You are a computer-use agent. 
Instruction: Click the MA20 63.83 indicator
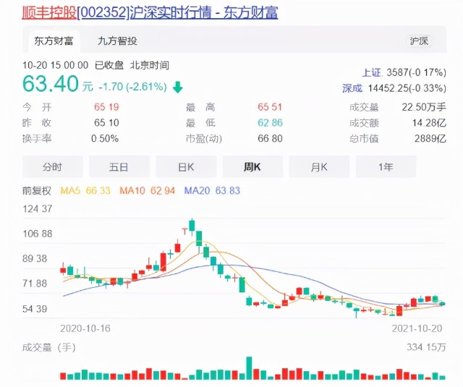212,191
